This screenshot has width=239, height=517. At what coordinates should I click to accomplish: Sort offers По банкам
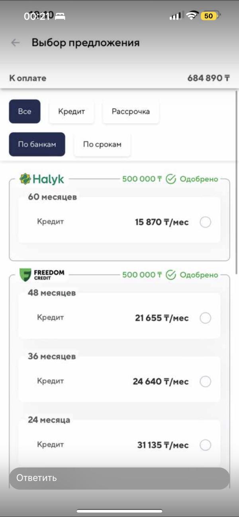(37, 144)
